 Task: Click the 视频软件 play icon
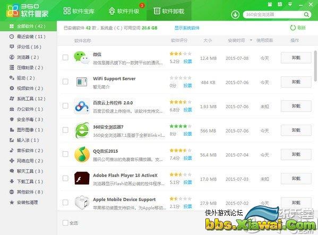click(12, 88)
